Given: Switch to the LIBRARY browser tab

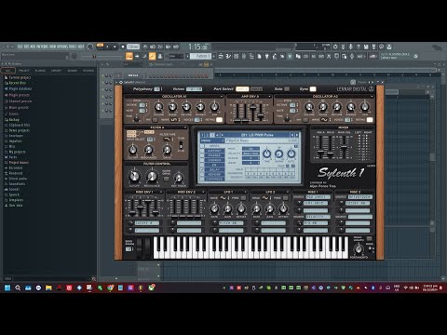Looking at the screenshot, I should coord(56,71).
